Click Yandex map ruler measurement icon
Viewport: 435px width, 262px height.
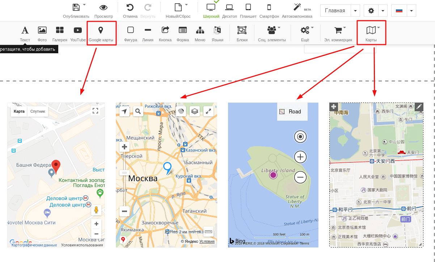pos(208,231)
